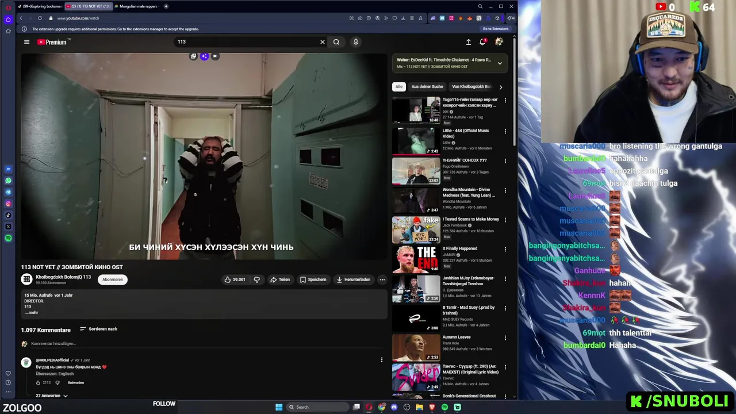Open more actions ellipsis under video
Screen dimensions: 736x414
pyautogui.click(x=382, y=279)
